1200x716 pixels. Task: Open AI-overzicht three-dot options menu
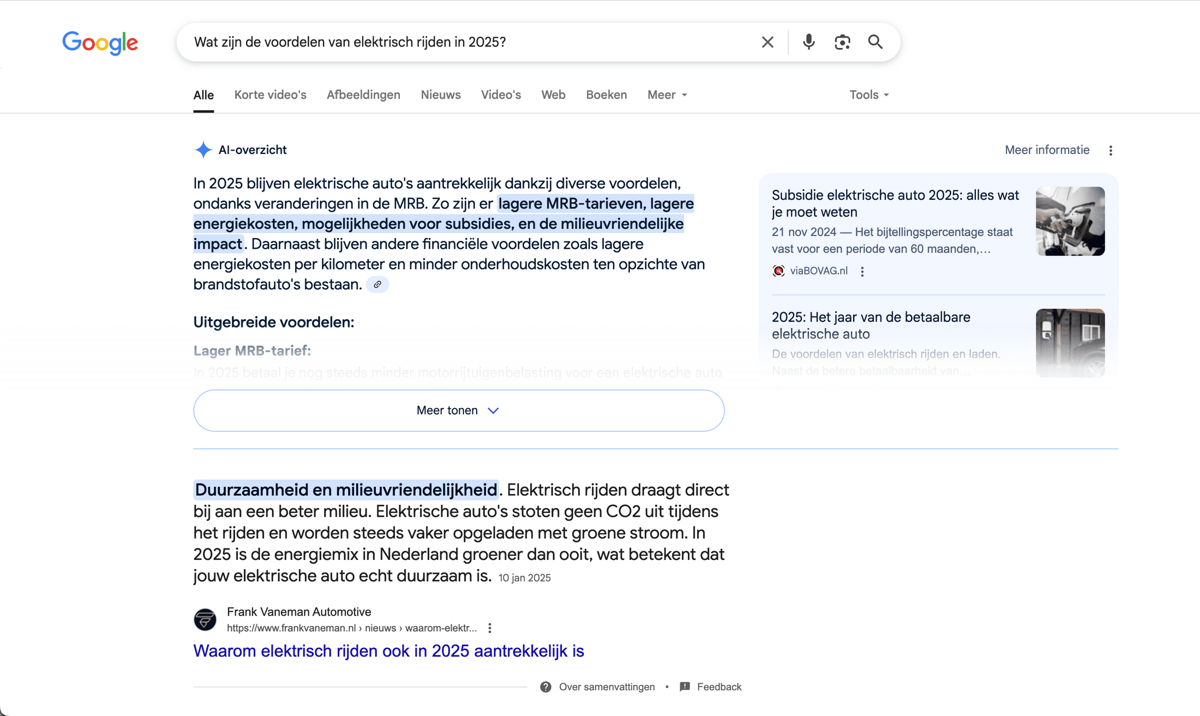(x=1111, y=151)
